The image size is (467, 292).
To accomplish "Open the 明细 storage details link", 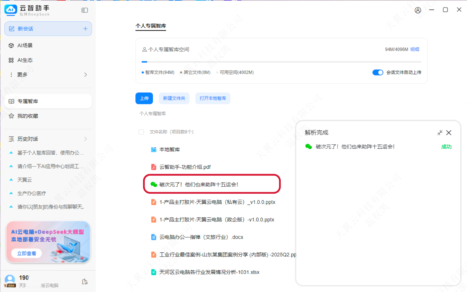I will tap(415, 49).
